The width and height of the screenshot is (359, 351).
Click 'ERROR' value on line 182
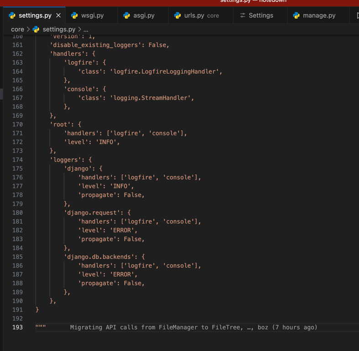coord(122,230)
